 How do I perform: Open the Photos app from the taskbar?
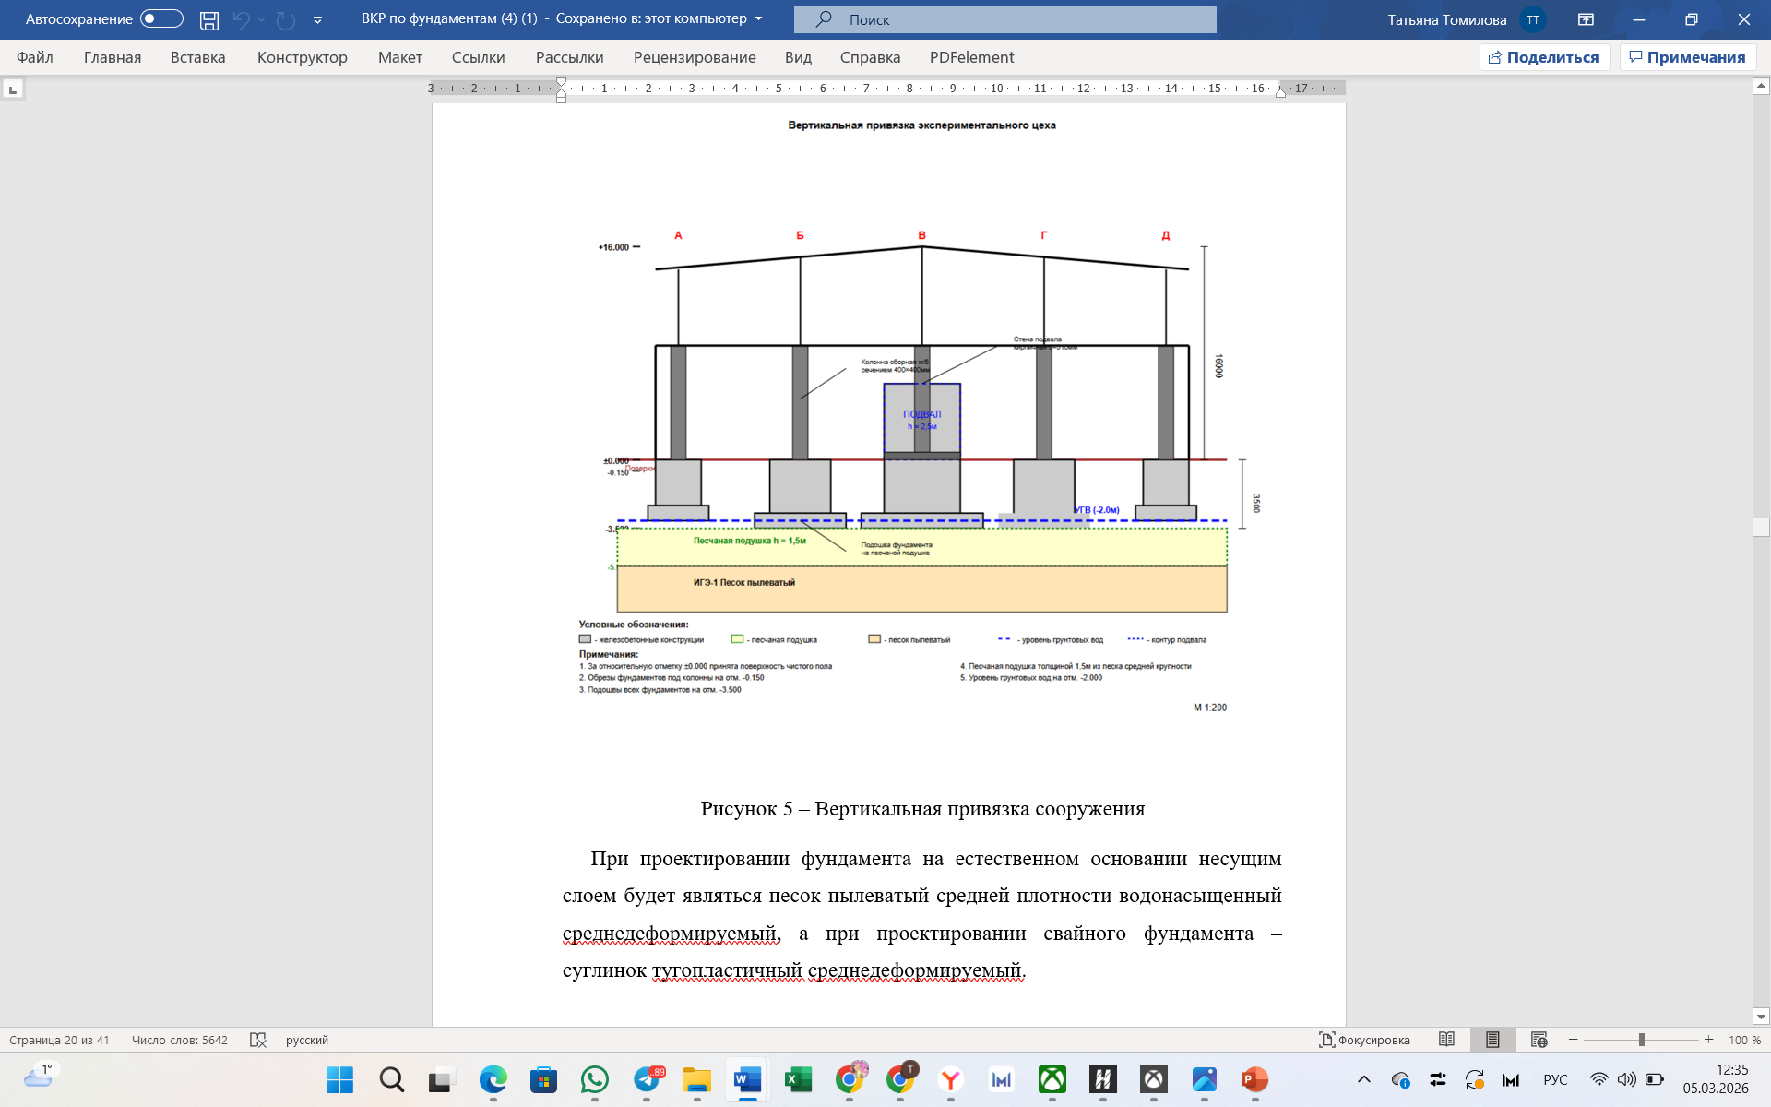point(1205,1079)
